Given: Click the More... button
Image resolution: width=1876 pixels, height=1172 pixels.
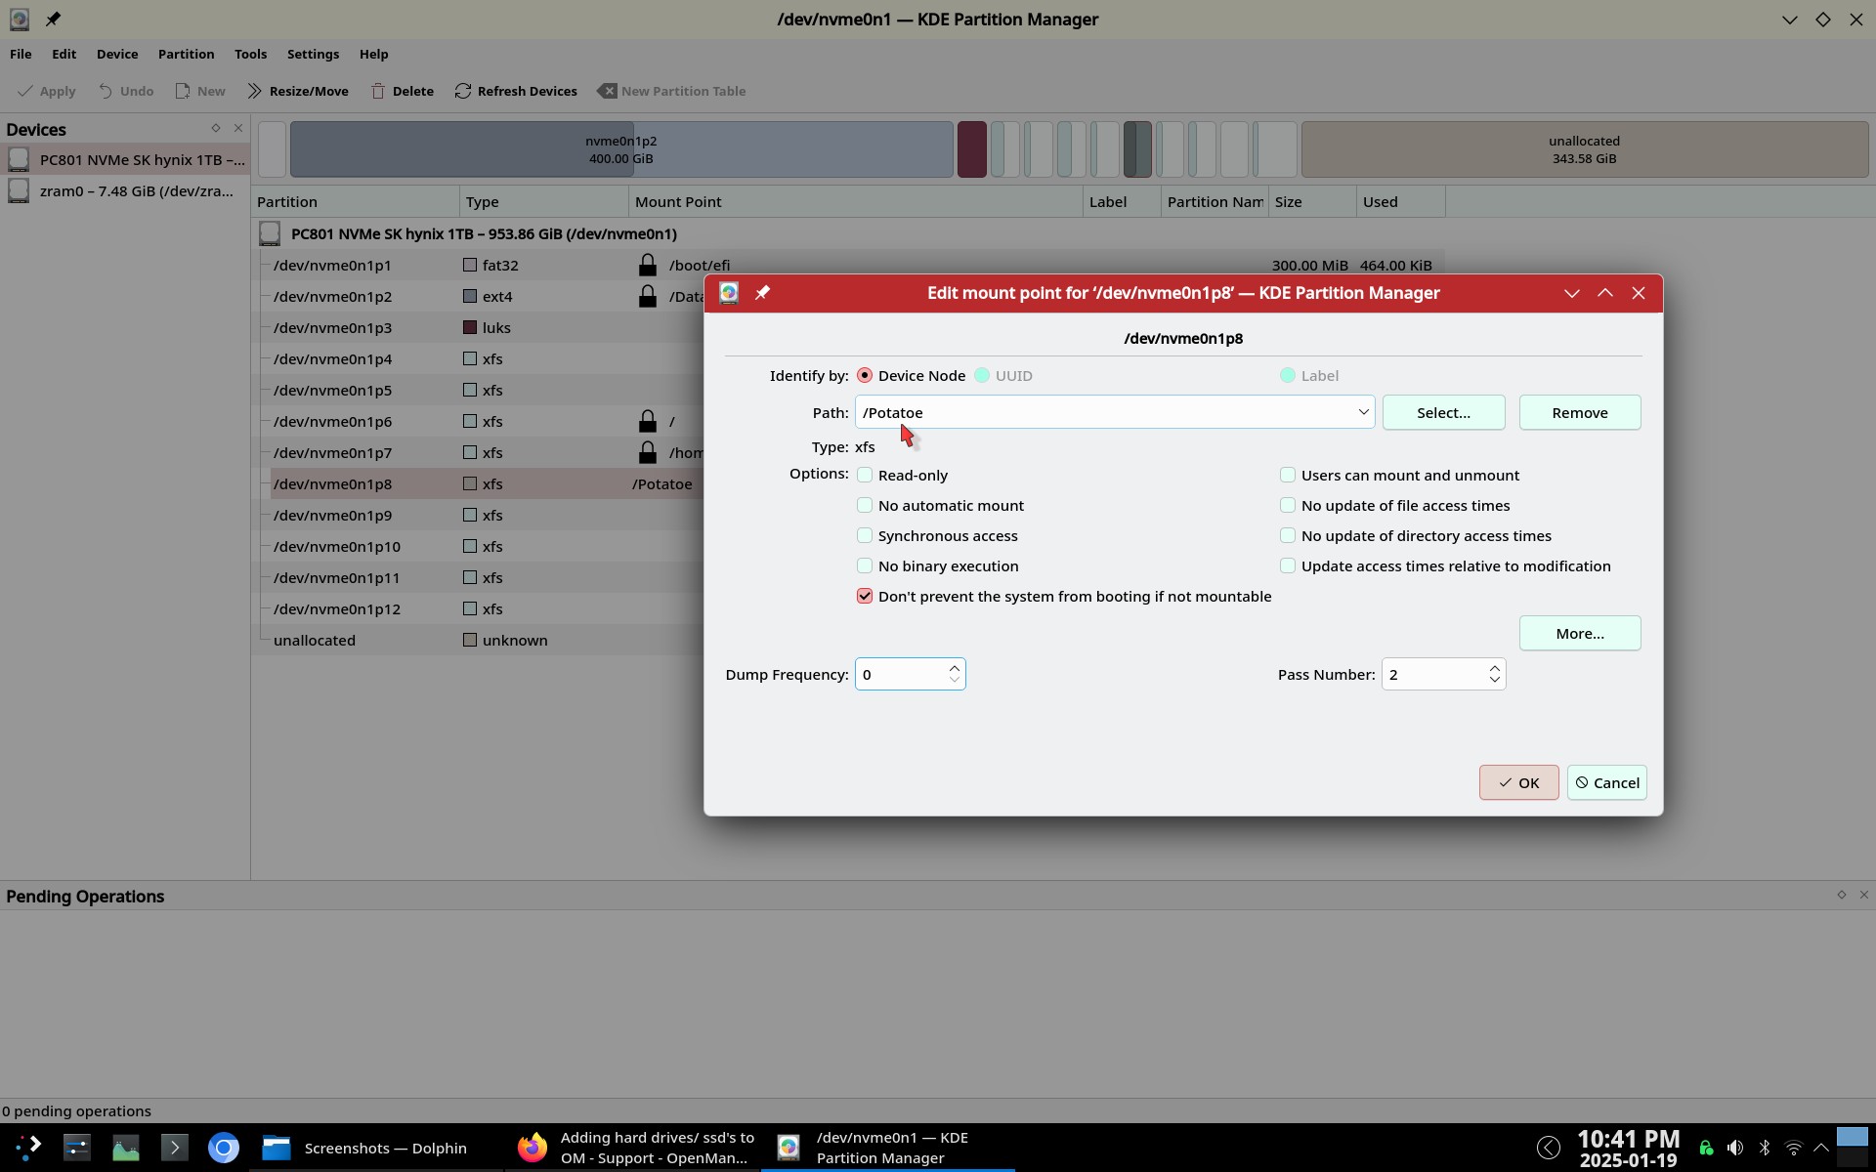Looking at the screenshot, I should tap(1579, 634).
